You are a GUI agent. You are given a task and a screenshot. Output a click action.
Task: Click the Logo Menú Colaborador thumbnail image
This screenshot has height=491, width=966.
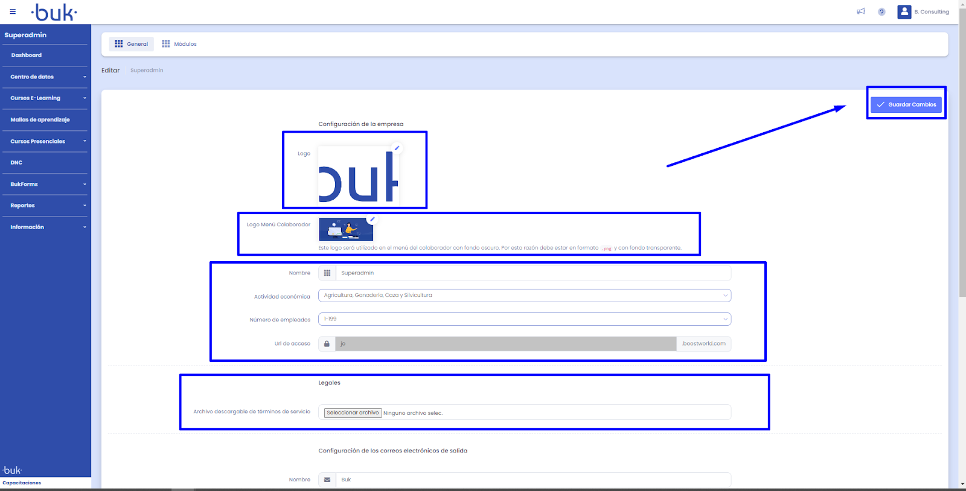point(346,230)
